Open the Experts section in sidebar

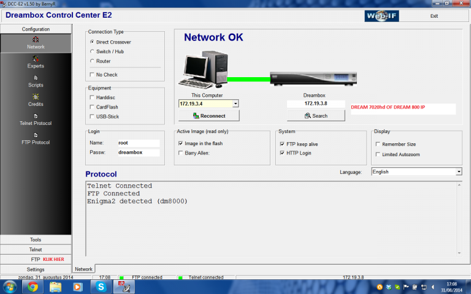36,62
